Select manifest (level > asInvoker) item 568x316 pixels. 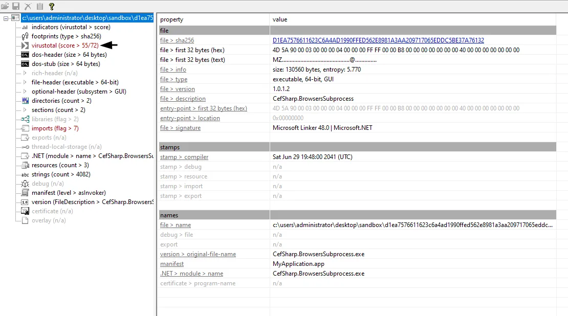pos(69,193)
